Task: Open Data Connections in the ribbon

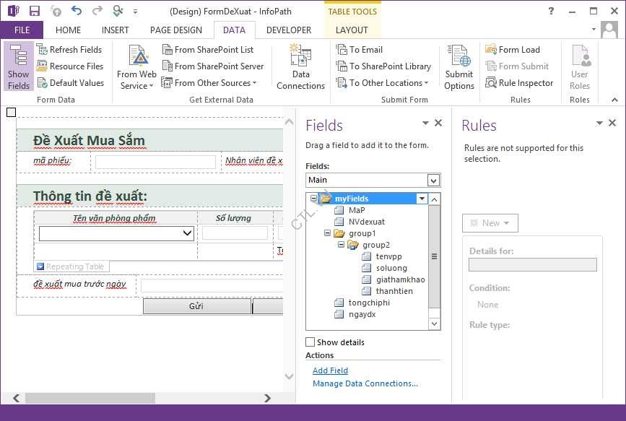Action: pyautogui.click(x=300, y=66)
